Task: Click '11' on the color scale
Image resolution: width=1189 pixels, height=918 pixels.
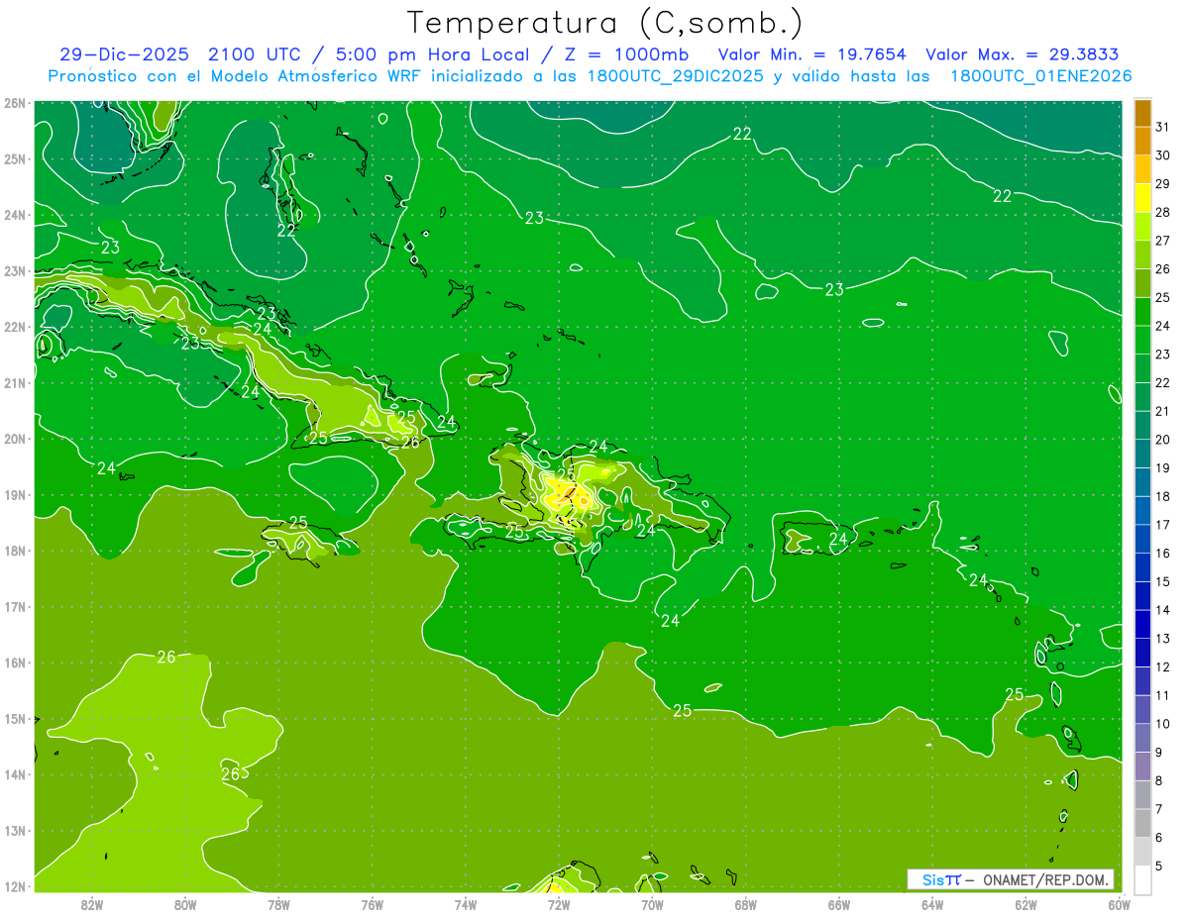Action: coord(1163,695)
